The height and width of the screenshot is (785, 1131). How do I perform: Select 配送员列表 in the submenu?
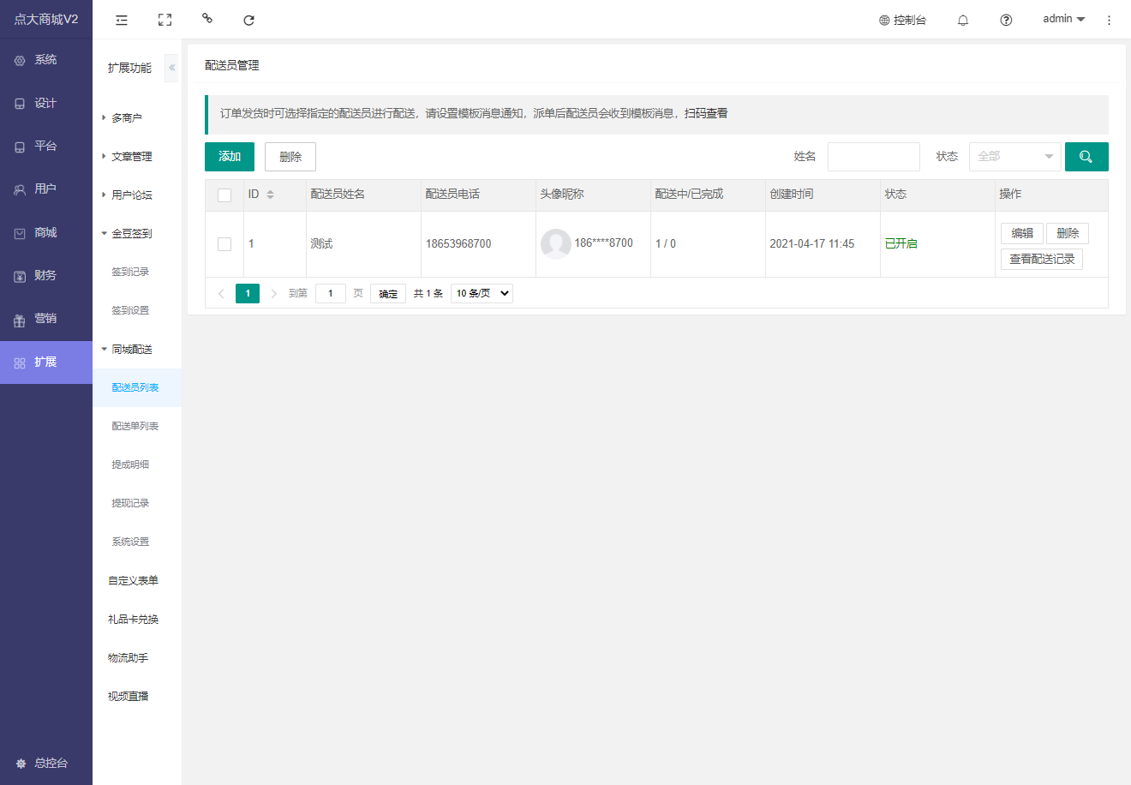135,387
